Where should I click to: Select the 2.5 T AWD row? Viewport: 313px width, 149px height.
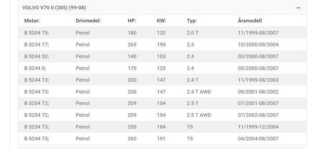[x=199, y=115]
